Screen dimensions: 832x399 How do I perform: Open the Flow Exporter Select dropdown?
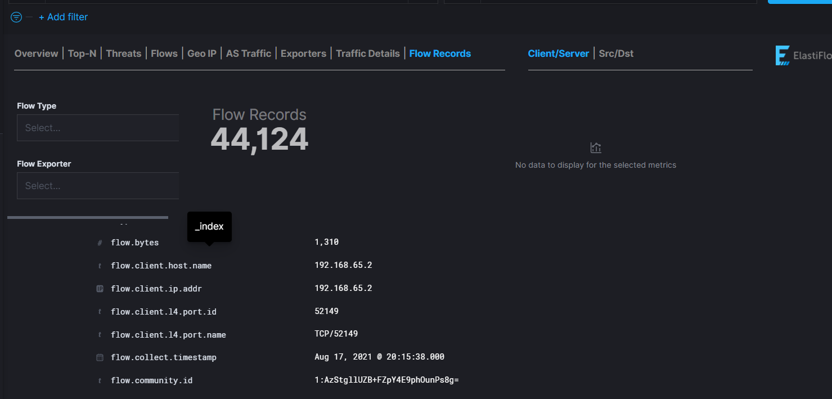click(x=97, y=186)
